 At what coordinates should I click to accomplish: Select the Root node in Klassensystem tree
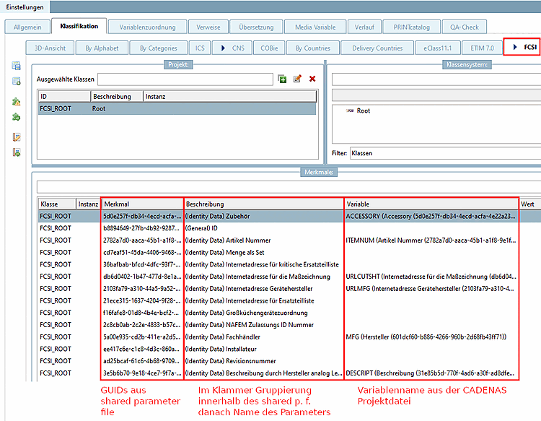click(364, 110)
